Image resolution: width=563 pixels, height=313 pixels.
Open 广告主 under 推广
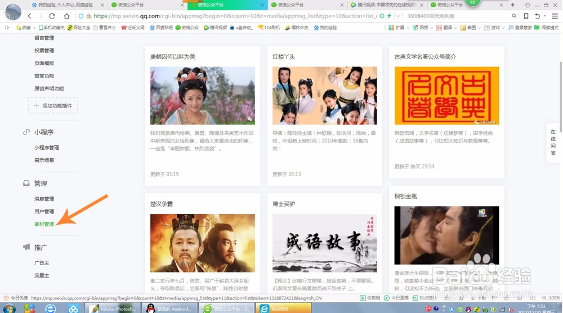[42, 263]
